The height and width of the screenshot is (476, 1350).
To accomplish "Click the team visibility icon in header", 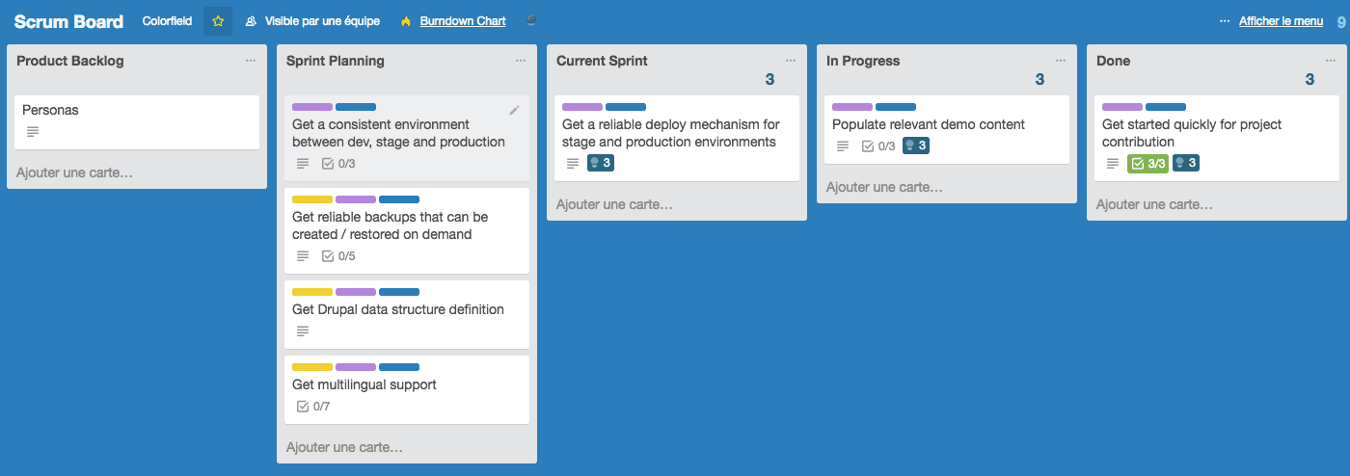I will click(x=251, y=21).
